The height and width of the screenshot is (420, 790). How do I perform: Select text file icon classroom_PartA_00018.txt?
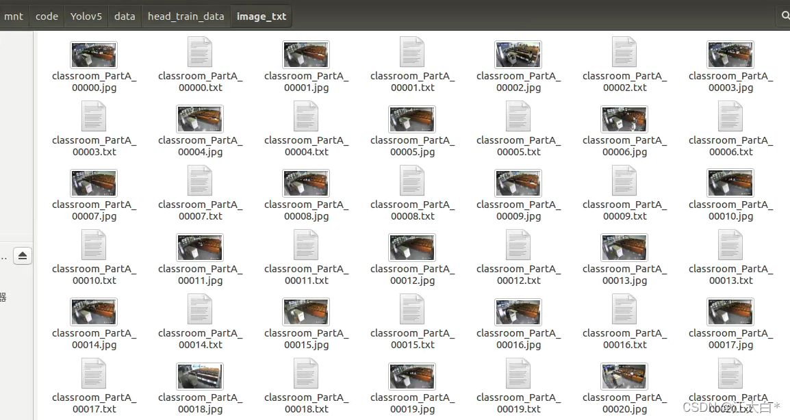pos(306,373)
